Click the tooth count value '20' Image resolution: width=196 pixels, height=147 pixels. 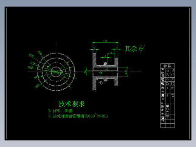click(172, 84)
